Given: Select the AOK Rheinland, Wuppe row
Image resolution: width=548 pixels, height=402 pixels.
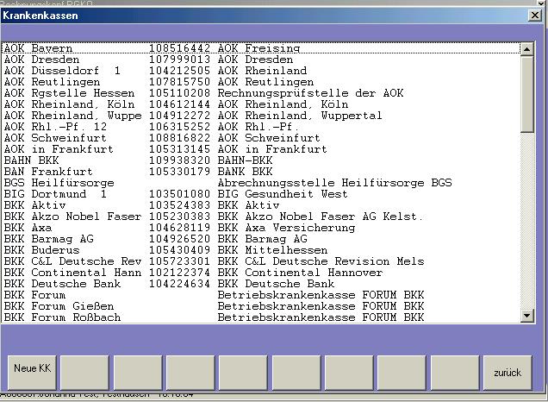Looking at the screenshot, I should (x=261, y=115).
